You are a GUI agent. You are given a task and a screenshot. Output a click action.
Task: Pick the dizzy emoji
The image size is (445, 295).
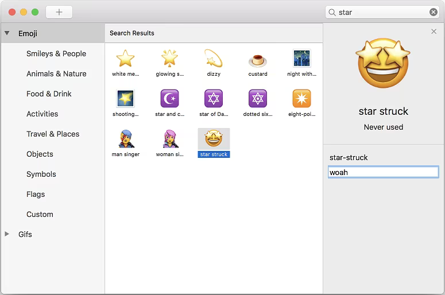coord(214,59)
